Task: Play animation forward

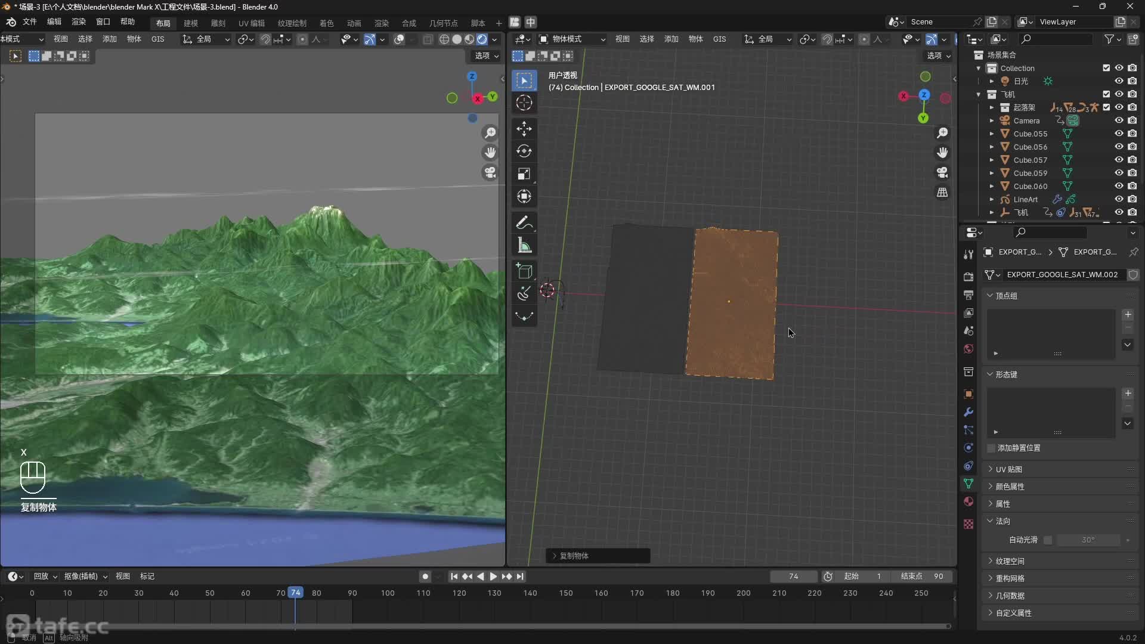Action: 493,576
